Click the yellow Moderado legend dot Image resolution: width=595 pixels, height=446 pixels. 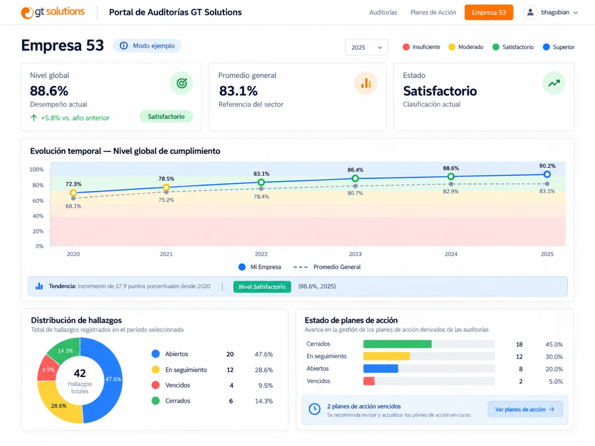point(452,47)
